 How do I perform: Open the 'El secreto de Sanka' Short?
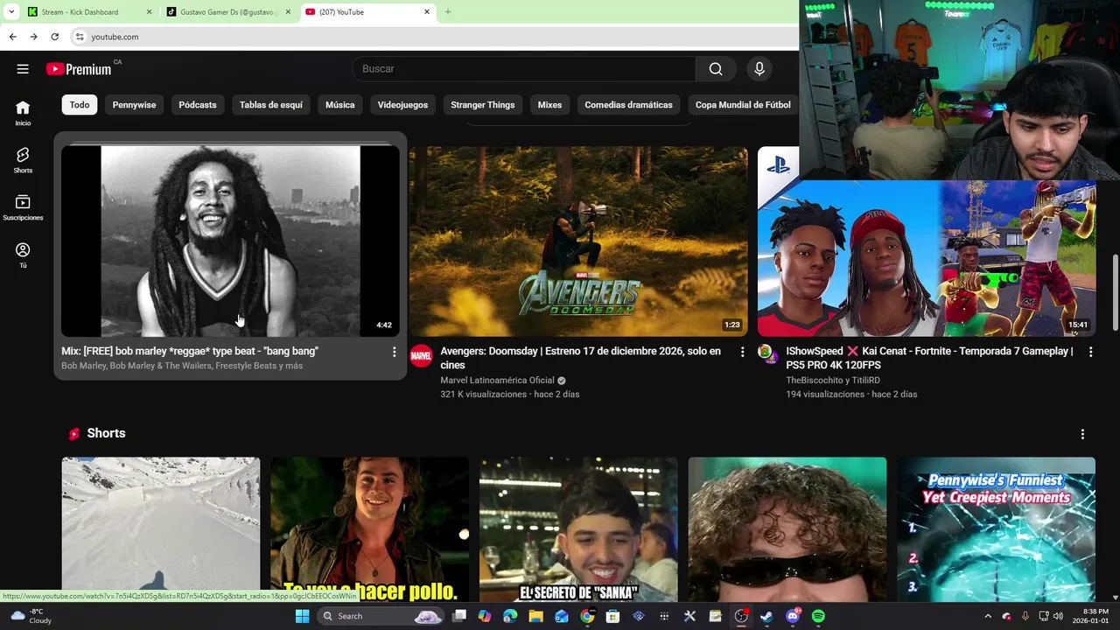[x=578, y=528]
